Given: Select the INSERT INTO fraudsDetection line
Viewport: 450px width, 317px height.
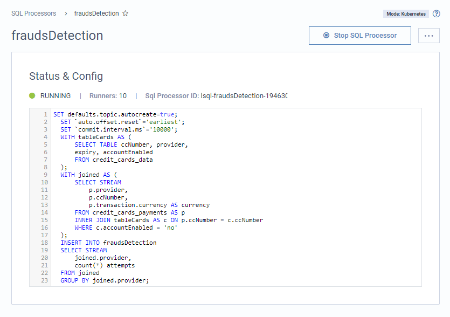Looking at the screenshot, I should 108,243.
